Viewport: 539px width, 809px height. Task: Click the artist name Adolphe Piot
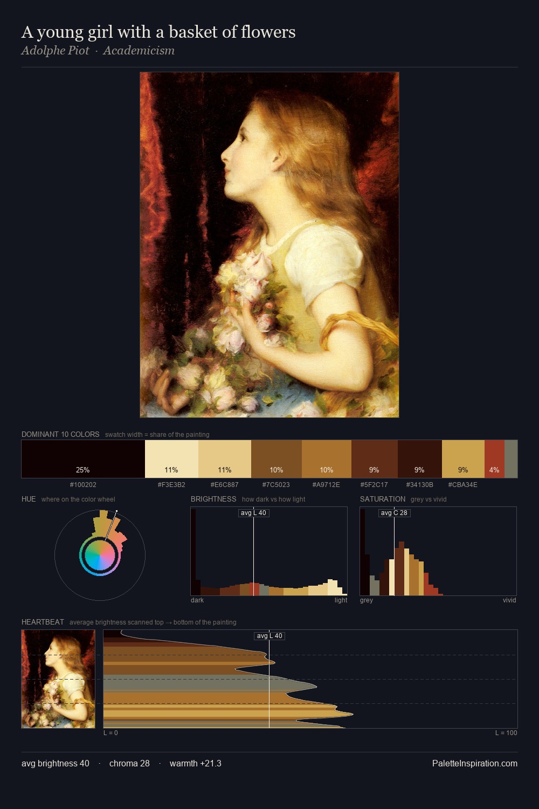pos(55,51)
